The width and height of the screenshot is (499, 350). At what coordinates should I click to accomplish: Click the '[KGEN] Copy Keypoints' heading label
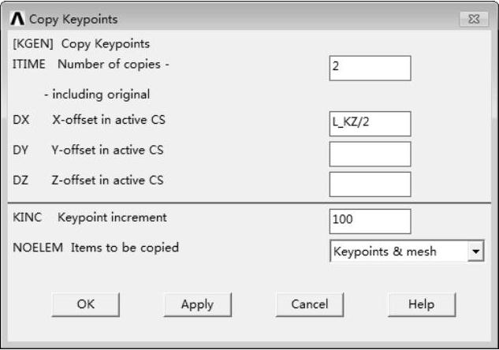point(81,44)
